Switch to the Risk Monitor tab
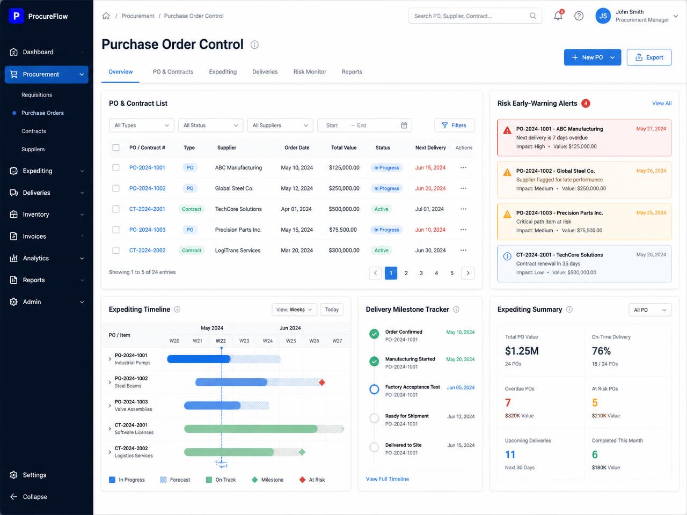 point(310,72)
